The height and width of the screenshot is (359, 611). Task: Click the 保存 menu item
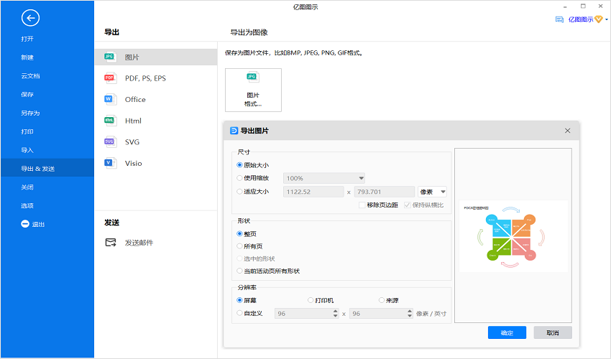pyautogui.click(x=27, y=95)
